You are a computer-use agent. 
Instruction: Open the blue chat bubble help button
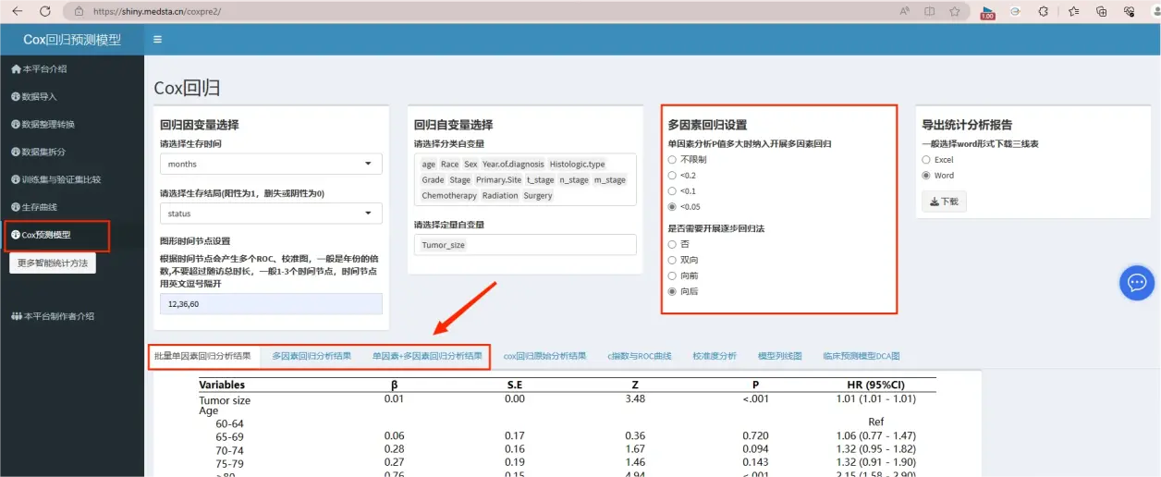point(1137,282)
